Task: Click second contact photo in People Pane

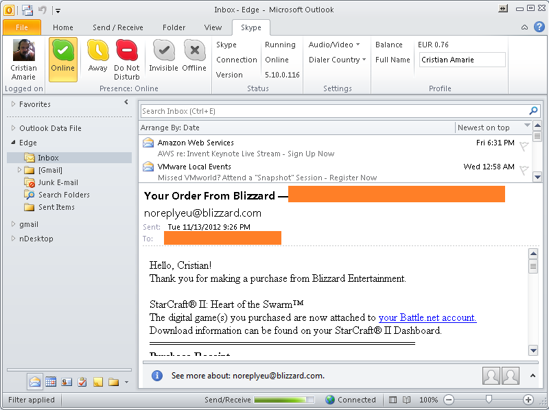Action: click(x=511, y=376)
